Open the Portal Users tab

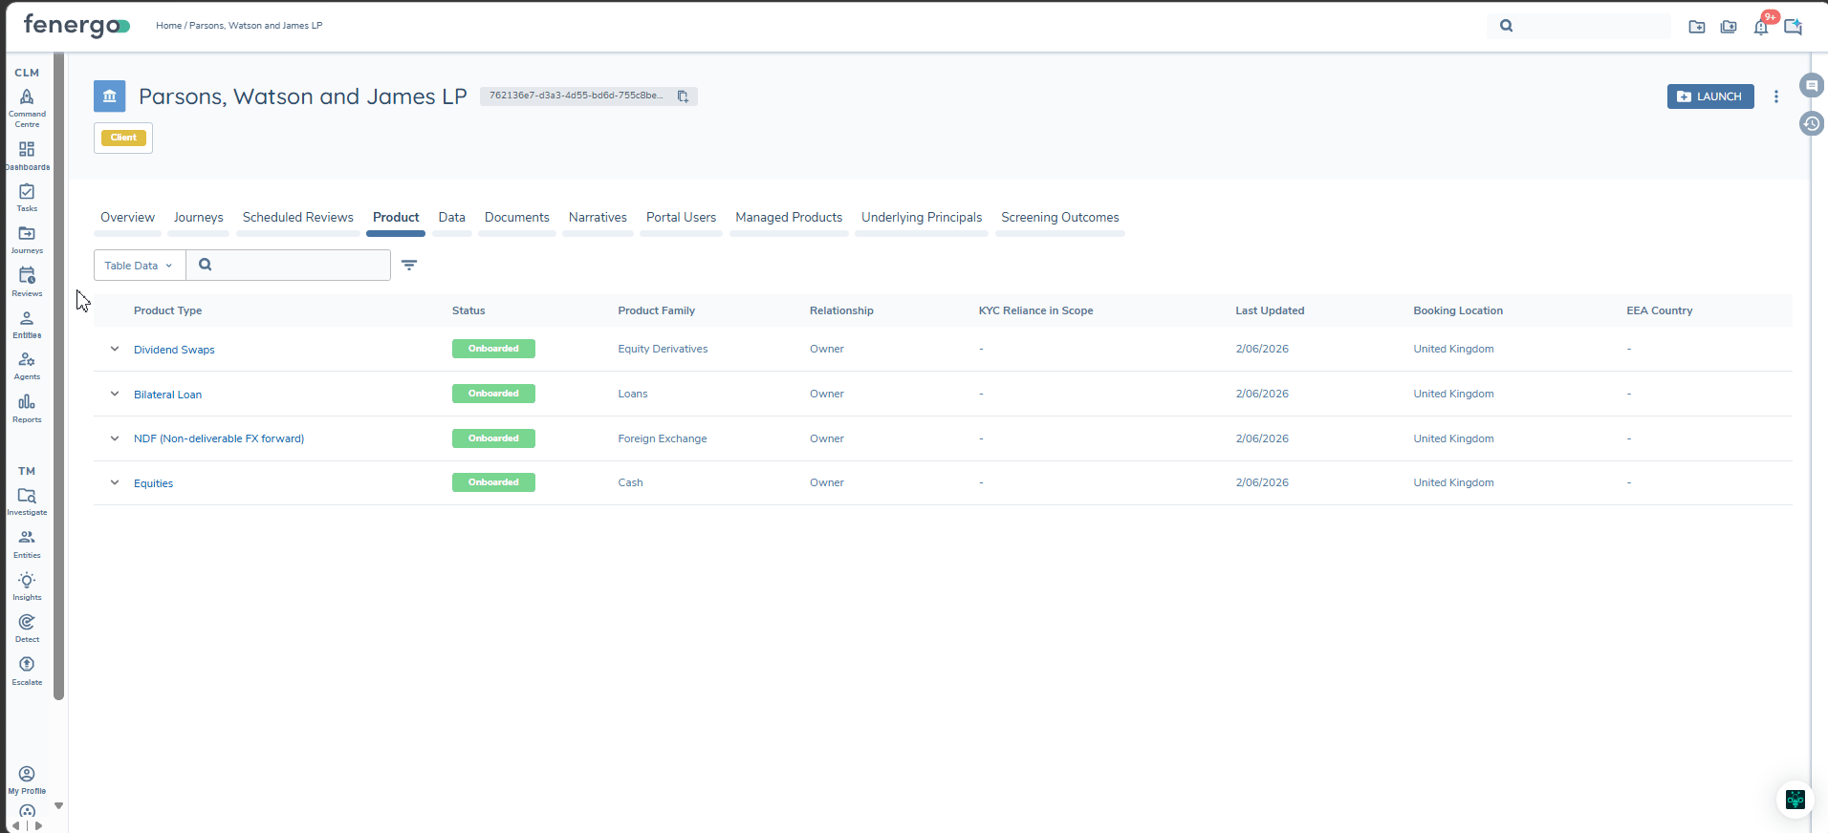(x=681, y=218)
